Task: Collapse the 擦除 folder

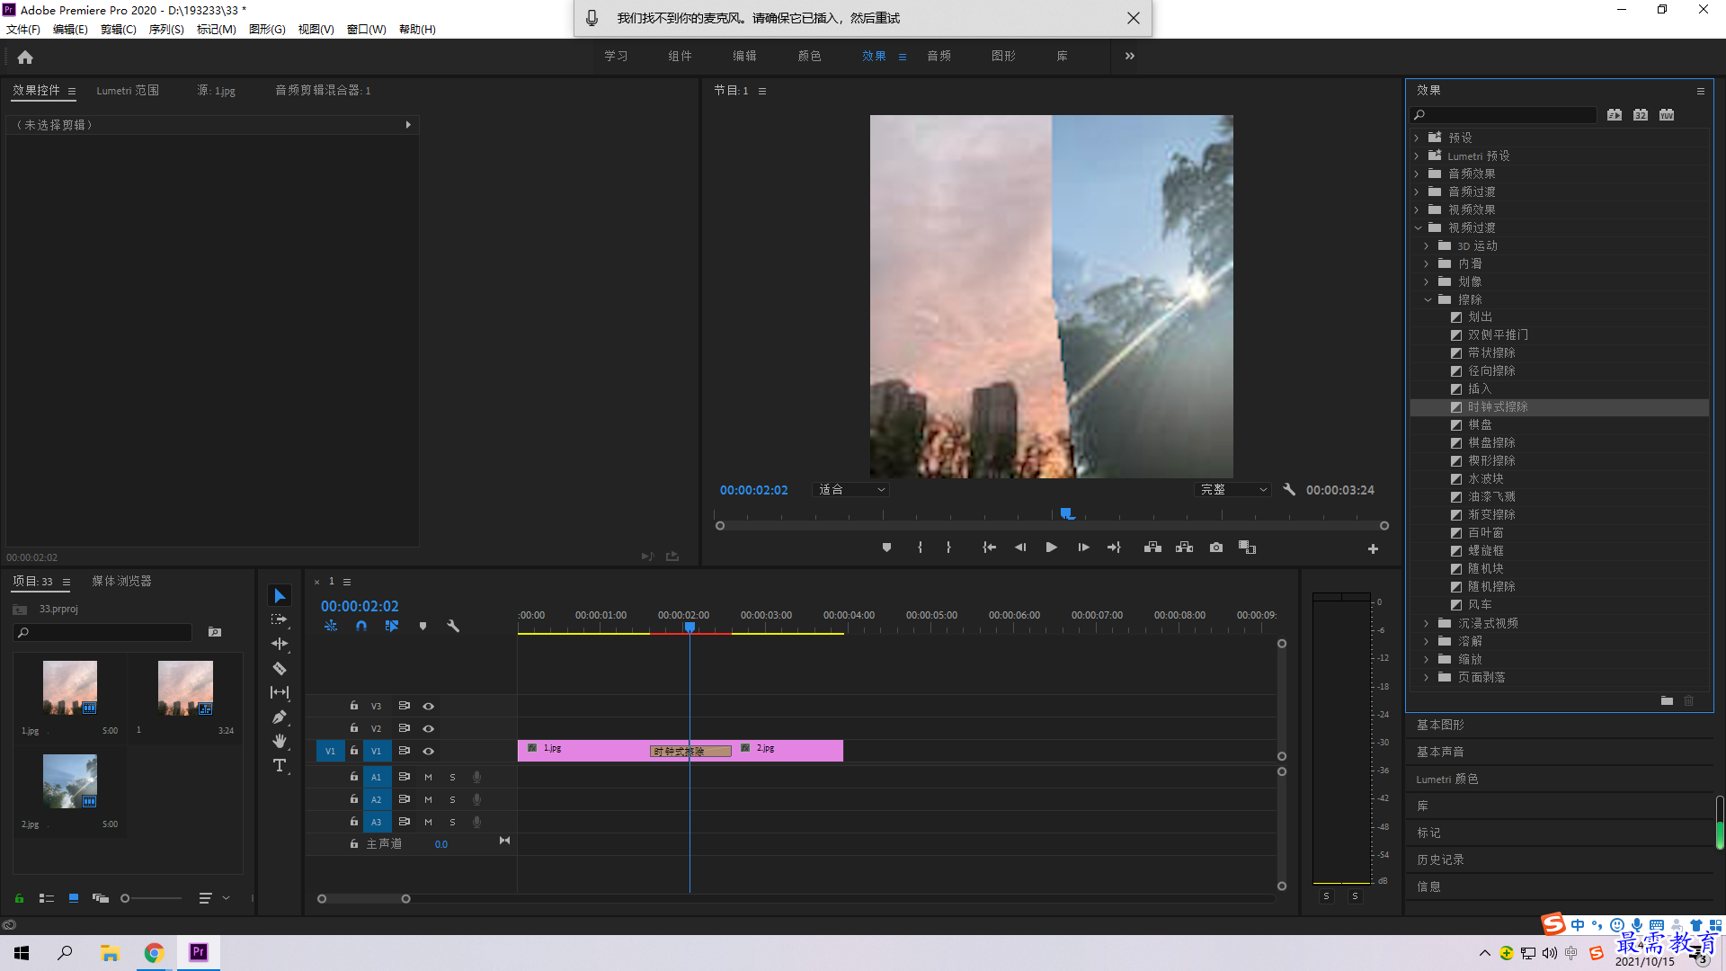Action: 1428,299
